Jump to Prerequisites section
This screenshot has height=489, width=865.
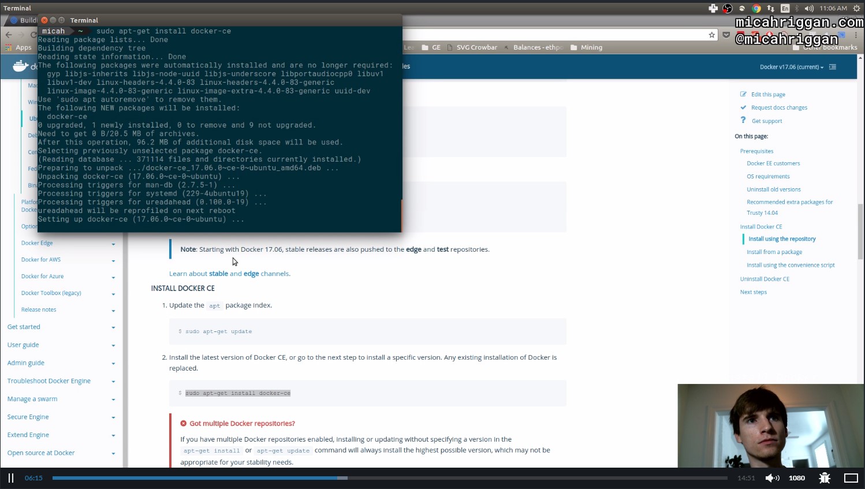click(756, 151)
